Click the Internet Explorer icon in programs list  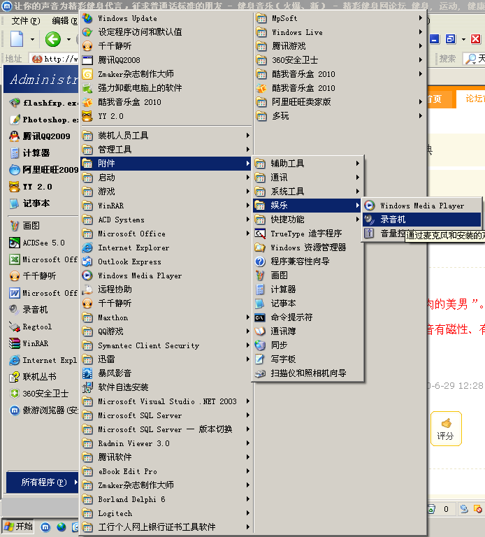pos(87,248)
